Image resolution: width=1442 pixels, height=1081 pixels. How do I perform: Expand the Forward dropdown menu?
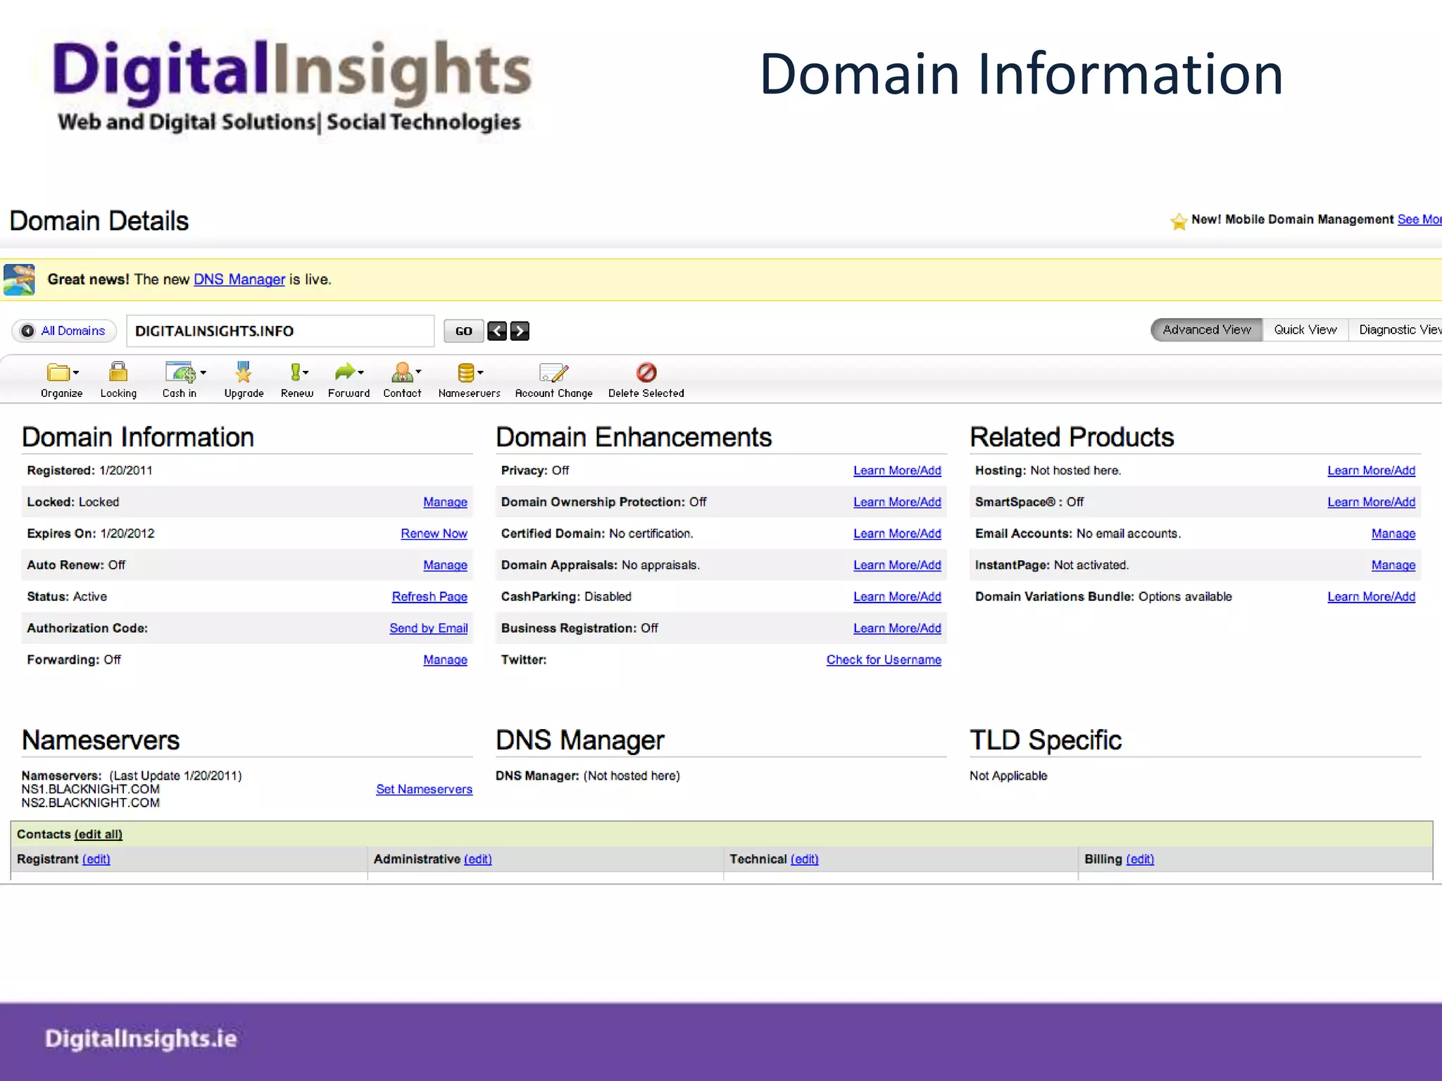coord(361,372)
